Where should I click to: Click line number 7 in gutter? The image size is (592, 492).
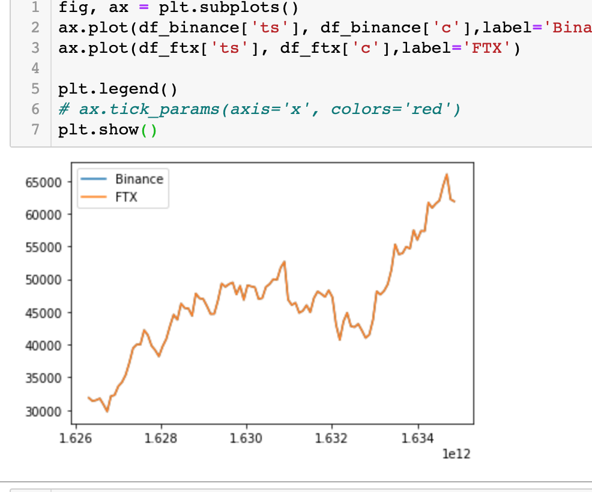[x=35, y=130]
